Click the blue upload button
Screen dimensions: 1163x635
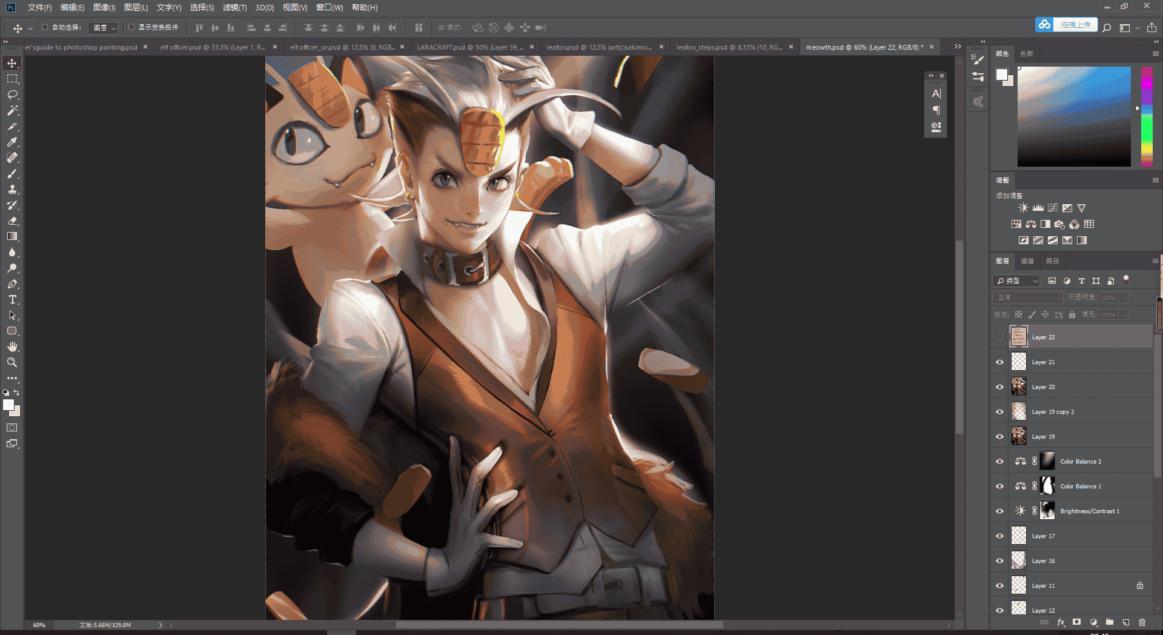(1066, 25)
